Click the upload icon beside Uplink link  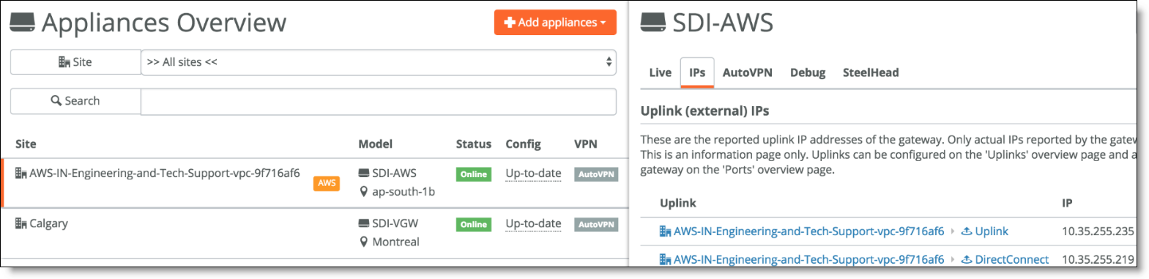pos(967,231)
